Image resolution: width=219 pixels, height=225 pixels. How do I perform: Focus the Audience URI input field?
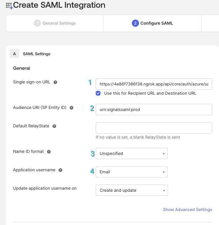click(154, 110)
